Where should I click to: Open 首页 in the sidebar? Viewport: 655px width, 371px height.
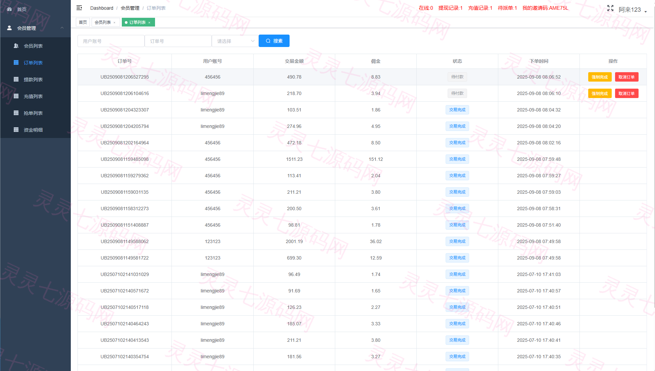(35, 9)
